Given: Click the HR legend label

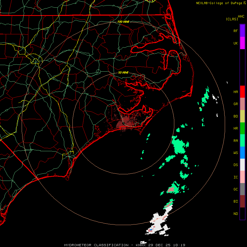Looking at the screenshot, I should click(x=236, y=128).
